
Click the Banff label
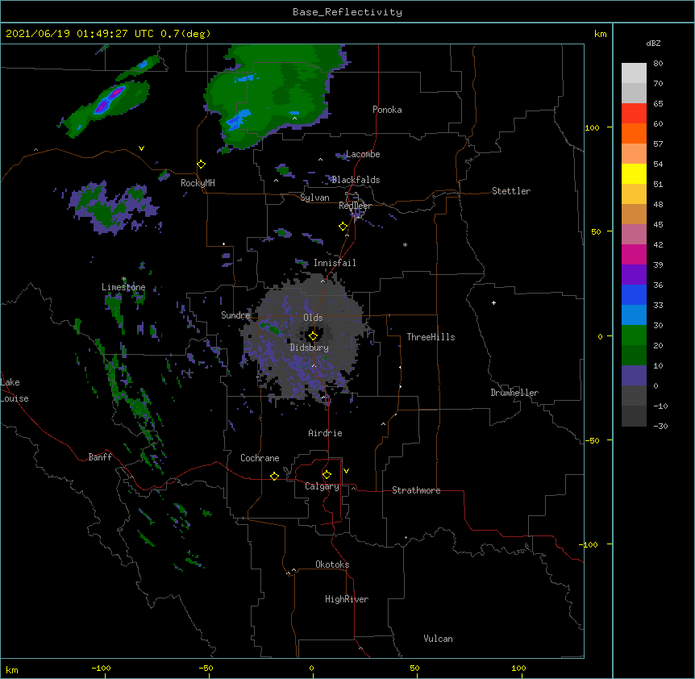(100, 457)
